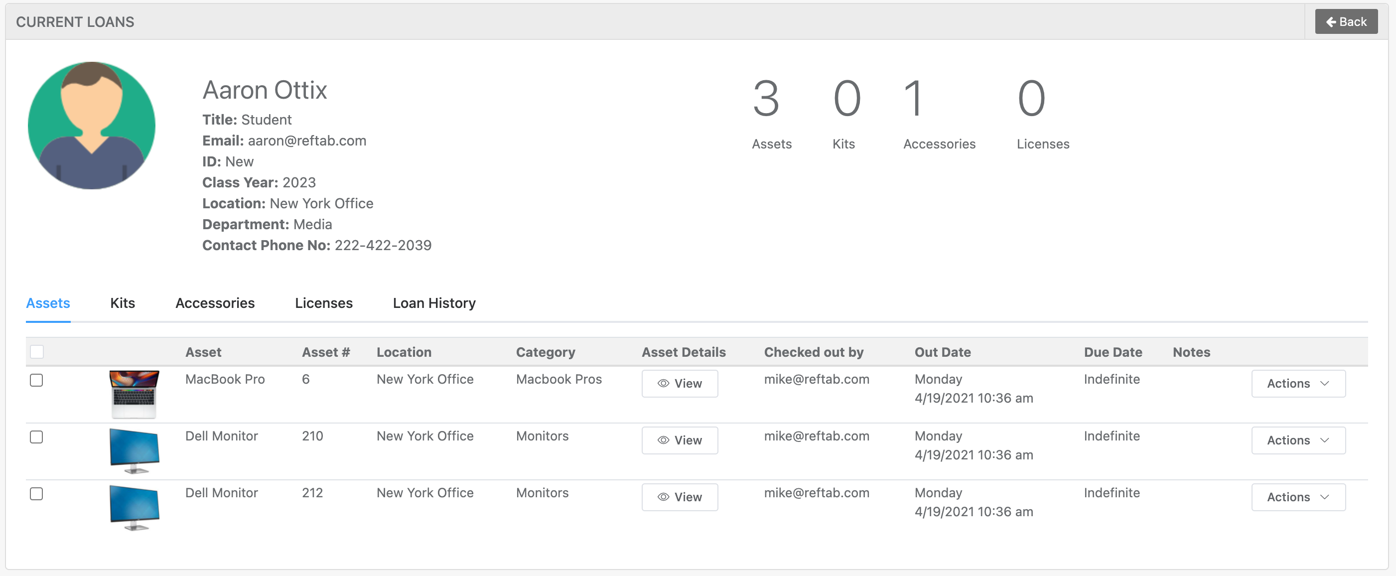
Task: Open the Licenses tab
Action: (323, 303)
